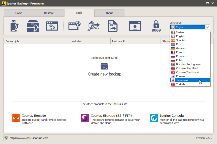Click the archive box export tool icon
Viewport: 217px width, 144px height.
pos(33,26)
